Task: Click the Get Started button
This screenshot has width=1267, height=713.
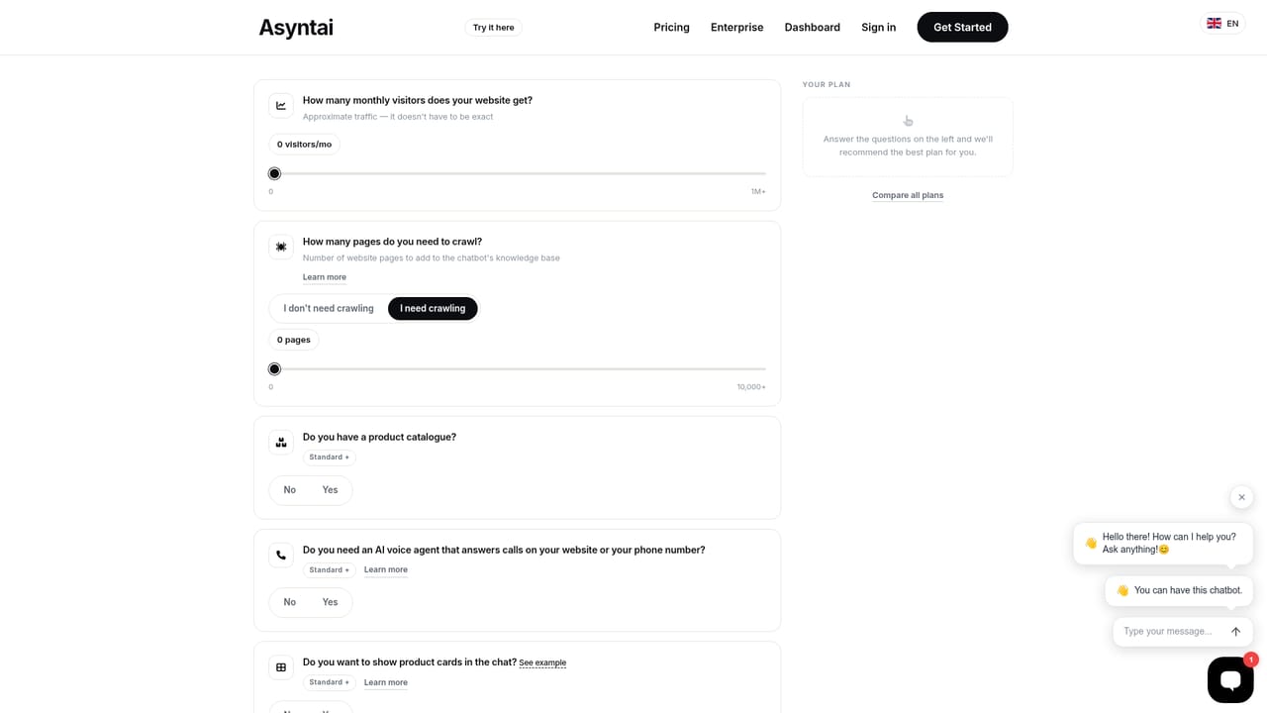Action: coord(962,28)
